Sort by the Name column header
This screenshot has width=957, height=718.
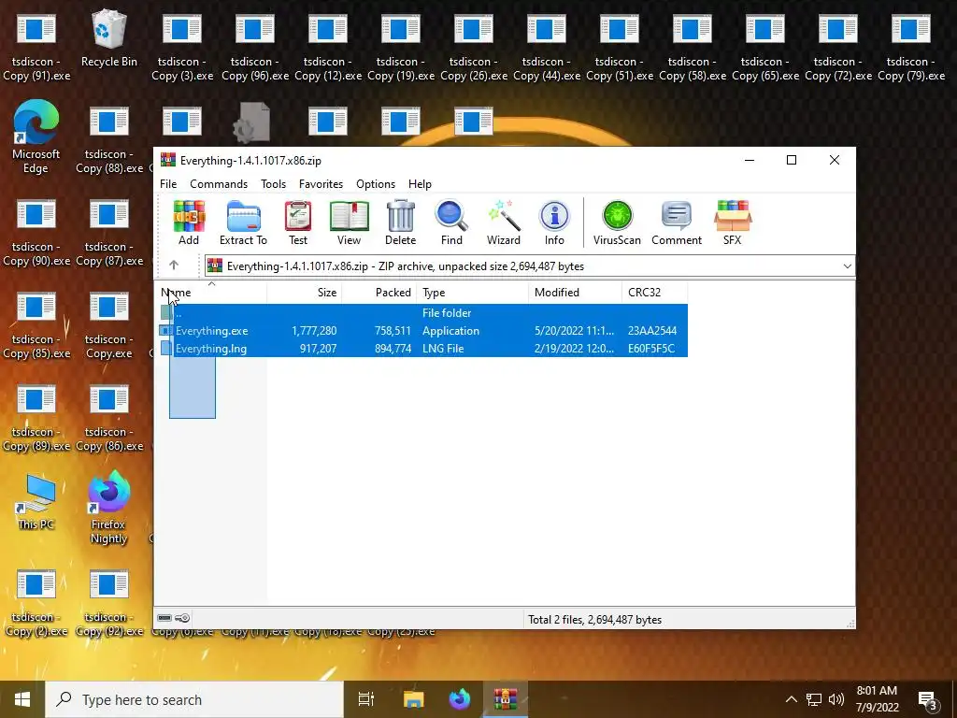pos(210,293)
